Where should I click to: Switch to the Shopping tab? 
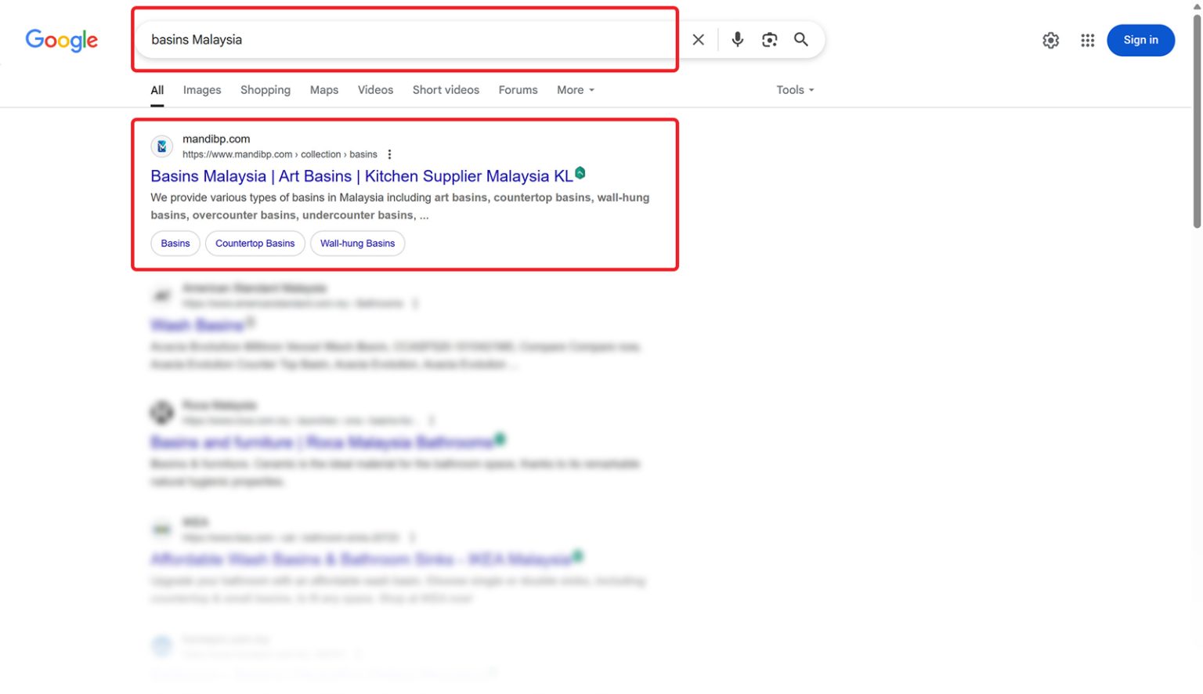(266, 90)
